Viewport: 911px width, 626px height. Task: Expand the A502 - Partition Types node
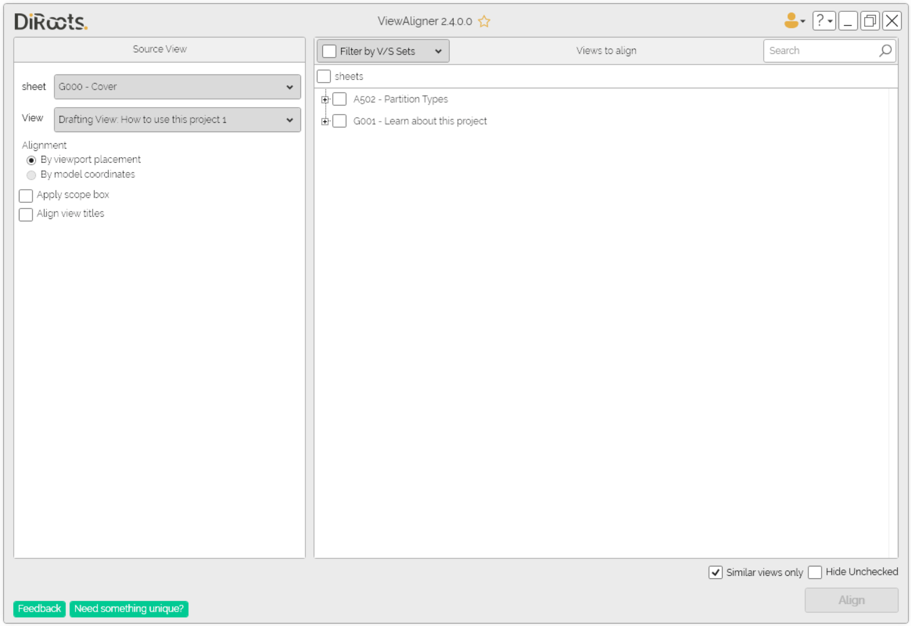tap(325, 100)
